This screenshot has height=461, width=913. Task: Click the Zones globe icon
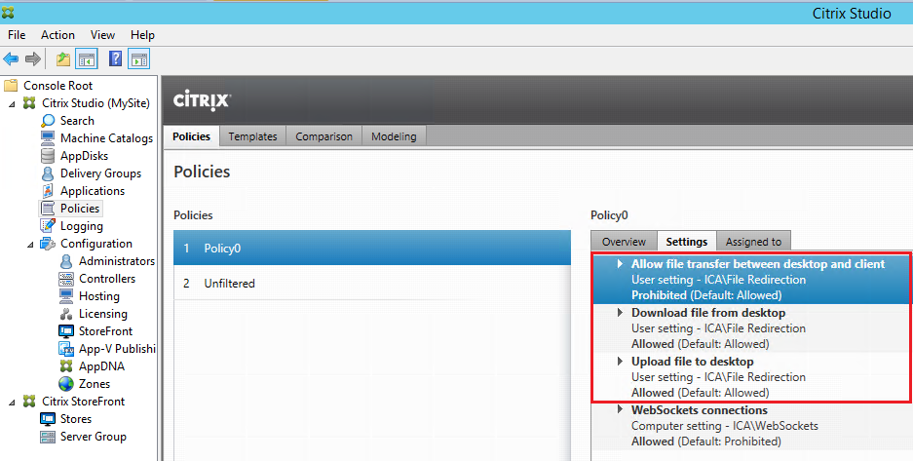[66, 384]
